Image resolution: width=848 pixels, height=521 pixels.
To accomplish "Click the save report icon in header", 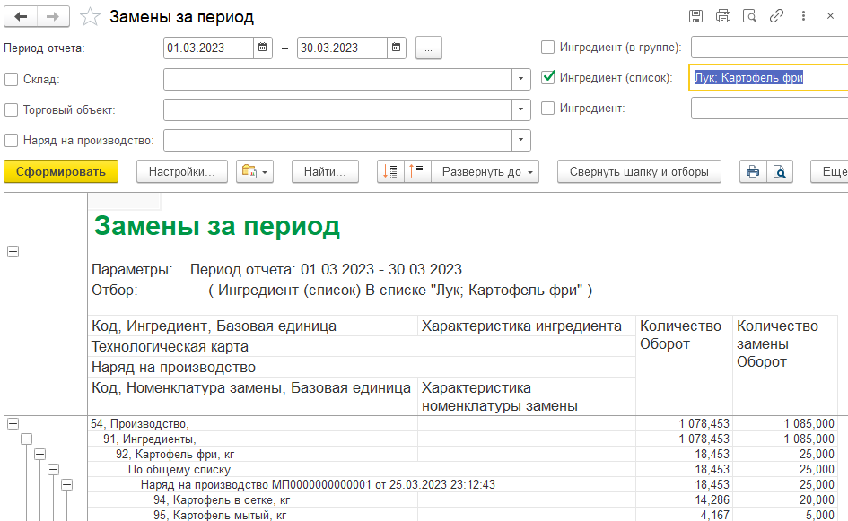I will pyautogui.click(x=695, y=16).
